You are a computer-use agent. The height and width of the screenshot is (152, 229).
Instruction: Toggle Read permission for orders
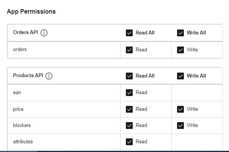click(129, 50)
